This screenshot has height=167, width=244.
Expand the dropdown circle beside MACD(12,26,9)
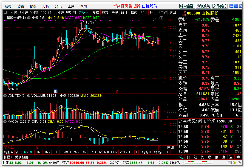(x=5, y=122)
